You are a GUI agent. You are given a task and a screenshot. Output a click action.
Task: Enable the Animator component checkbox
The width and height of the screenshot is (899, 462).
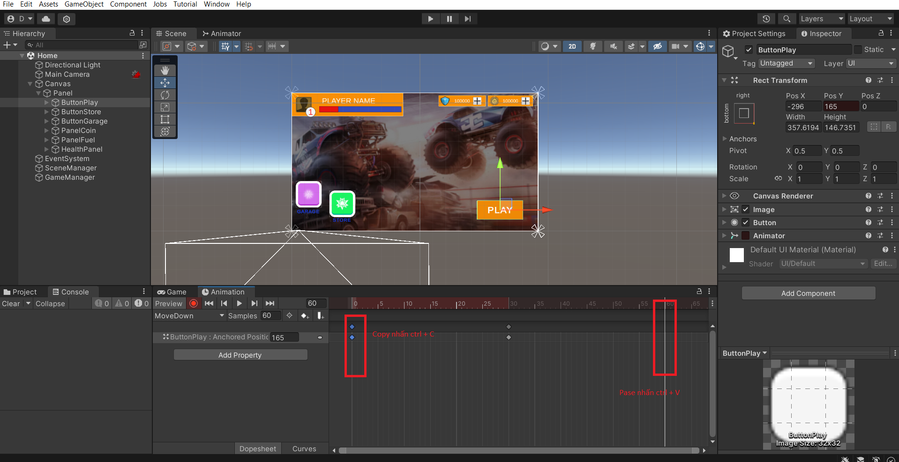coord(745,235)
